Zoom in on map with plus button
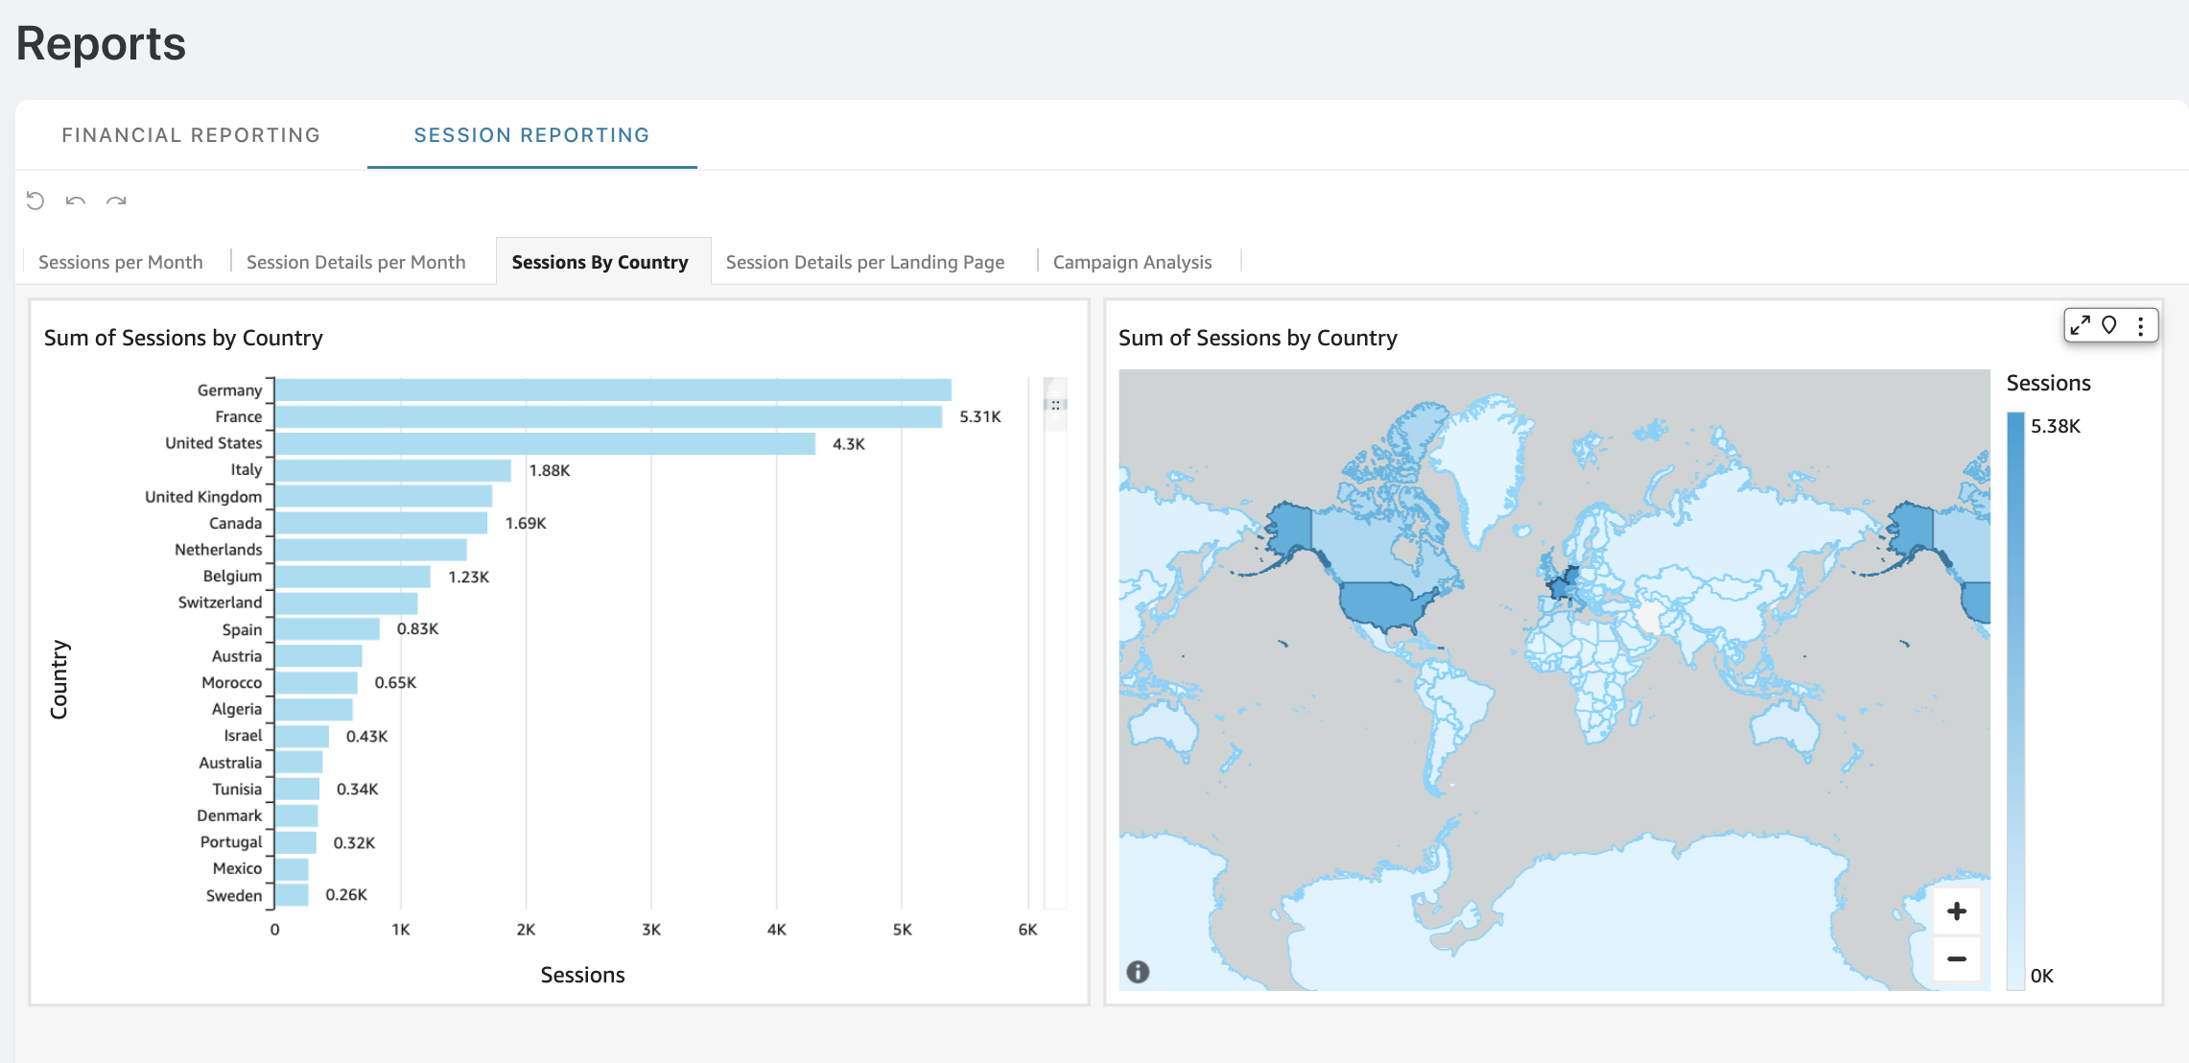Image resolution: width=2189 pixels, height=1063 pixels. pos(1957,910)
